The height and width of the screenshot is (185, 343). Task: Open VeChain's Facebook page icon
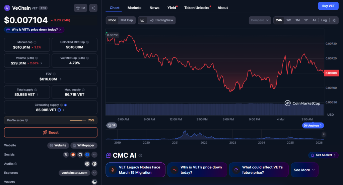pyautogui.click(x=87, y=155)
